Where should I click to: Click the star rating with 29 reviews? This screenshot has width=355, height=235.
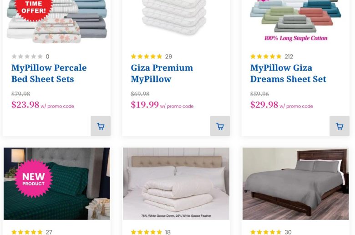pyautogui.click(x=147, y=56)
